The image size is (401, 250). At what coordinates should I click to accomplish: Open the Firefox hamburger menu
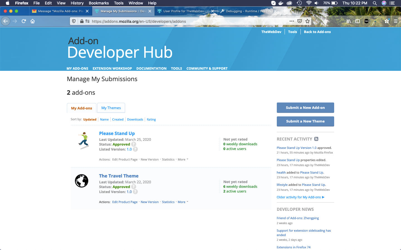point(396,21)
